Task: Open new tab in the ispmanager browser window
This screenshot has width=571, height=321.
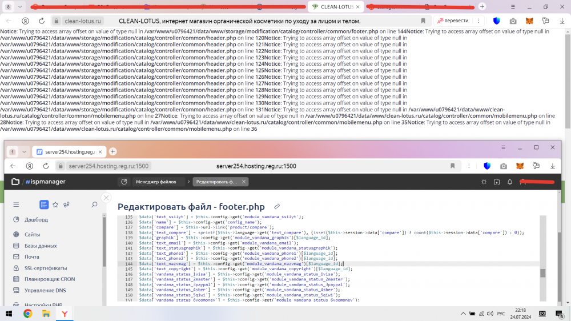Action: [113, 151]
